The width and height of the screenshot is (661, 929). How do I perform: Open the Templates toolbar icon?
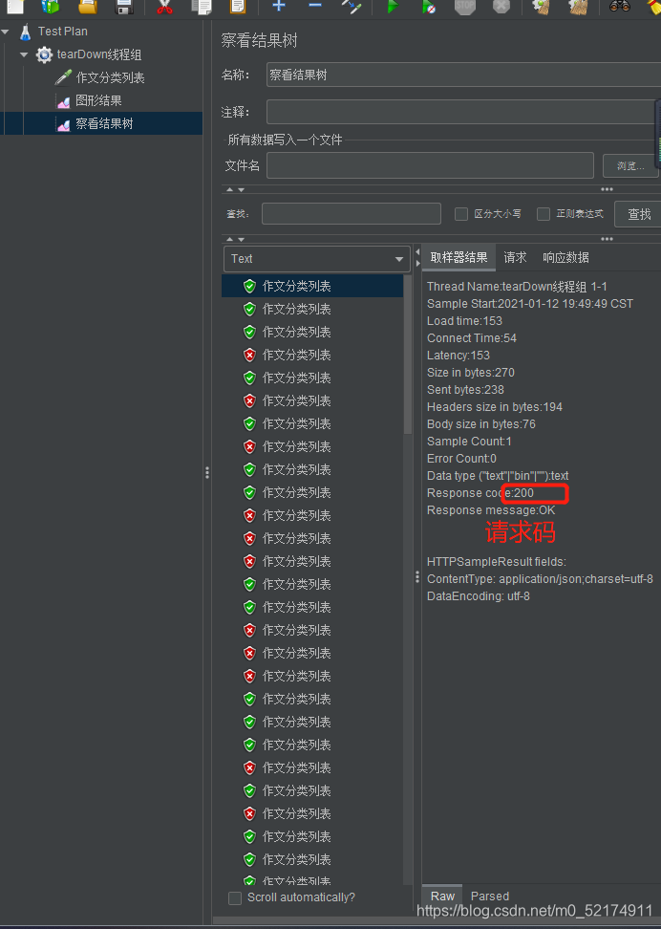51,6
